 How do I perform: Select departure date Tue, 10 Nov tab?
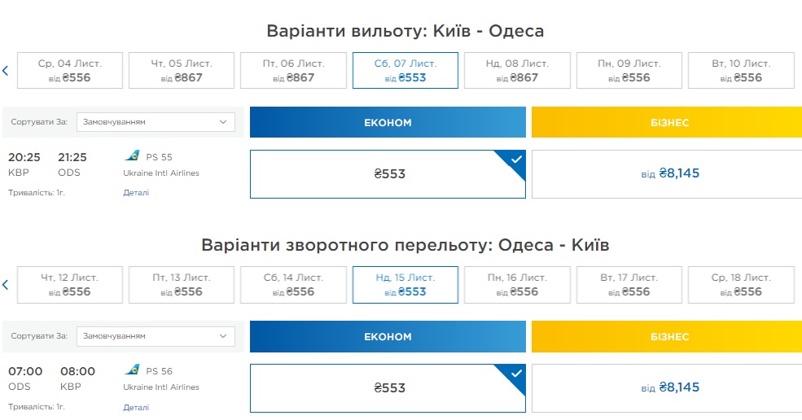pyautogui.click(x=741, y=70)
